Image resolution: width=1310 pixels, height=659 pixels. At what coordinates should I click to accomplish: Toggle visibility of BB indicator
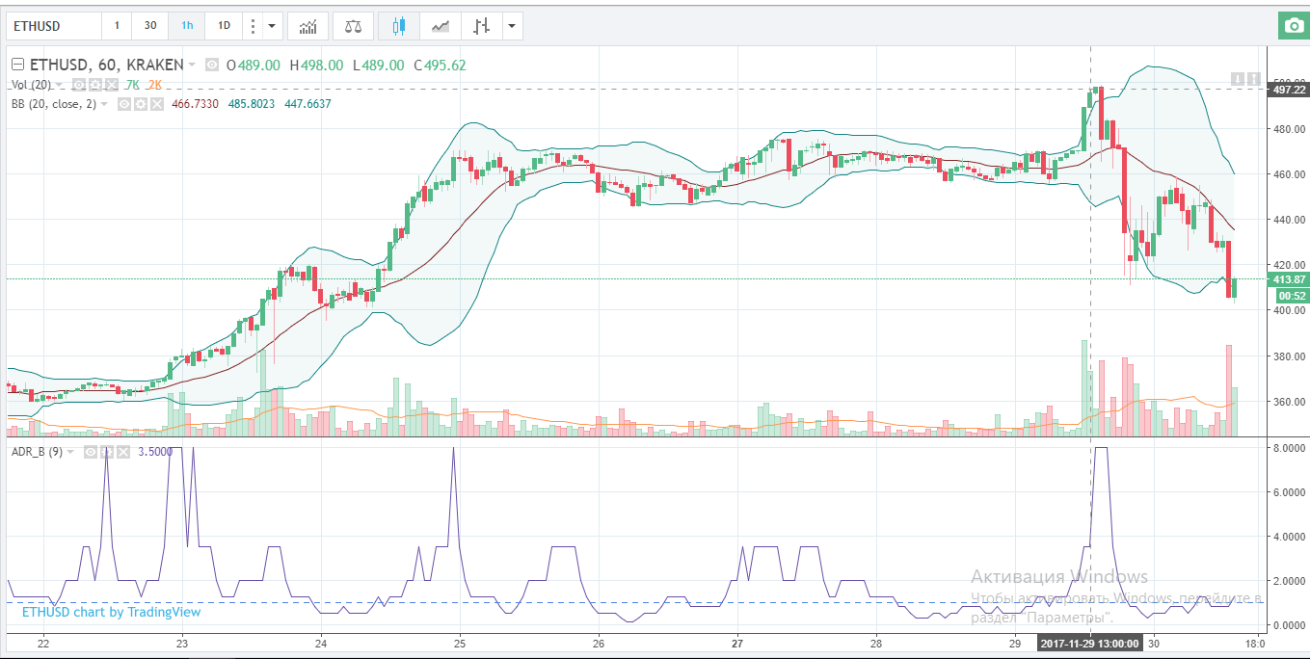(124, 104)
